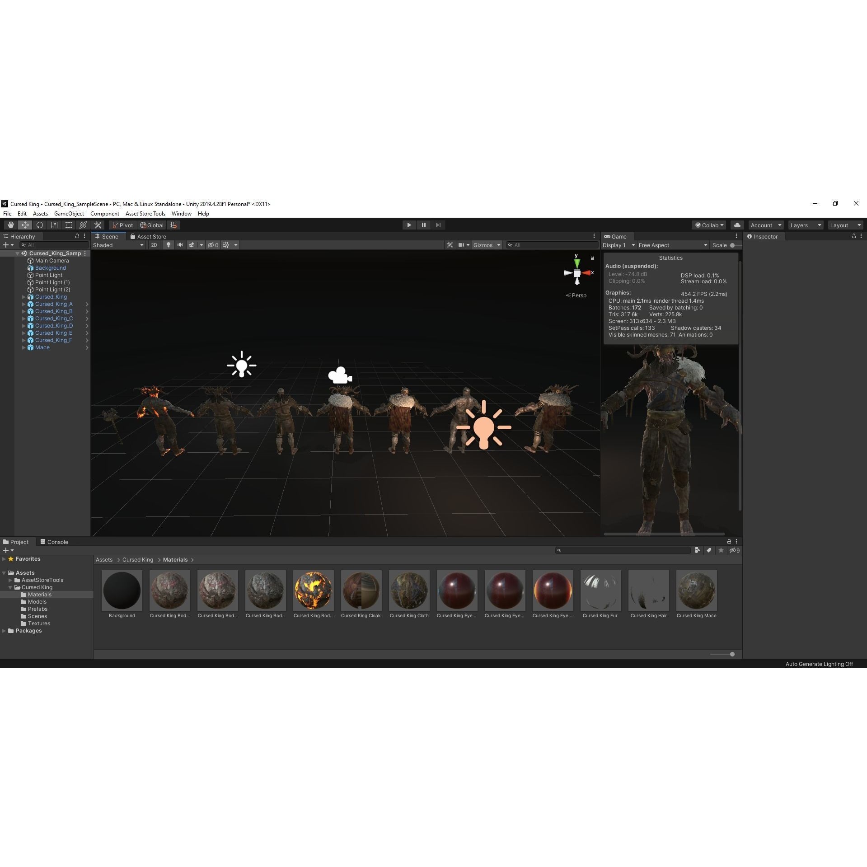Select the Rotate tool
867x867 pixels.
tap(40, 225)
